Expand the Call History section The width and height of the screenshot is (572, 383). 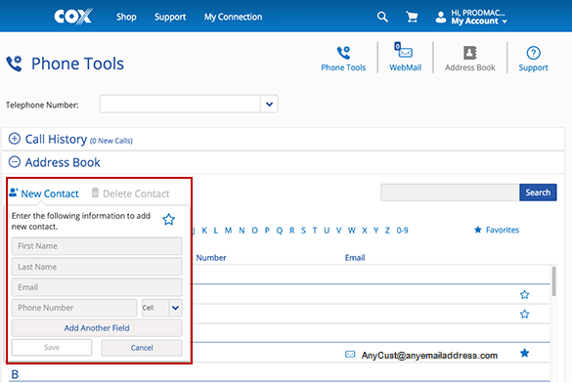(15, 139)
